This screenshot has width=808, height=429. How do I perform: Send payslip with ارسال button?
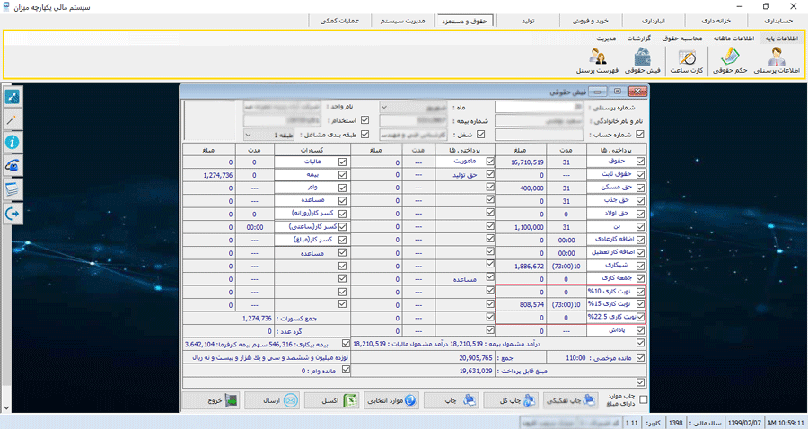pyautogui.click(x=272, y=400)
